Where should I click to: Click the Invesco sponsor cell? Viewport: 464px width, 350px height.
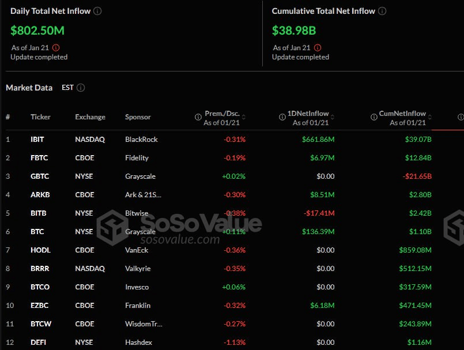coord(137,287)
